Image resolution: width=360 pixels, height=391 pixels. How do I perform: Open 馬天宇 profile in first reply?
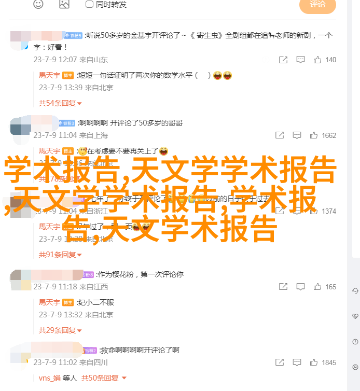[49, 75]
